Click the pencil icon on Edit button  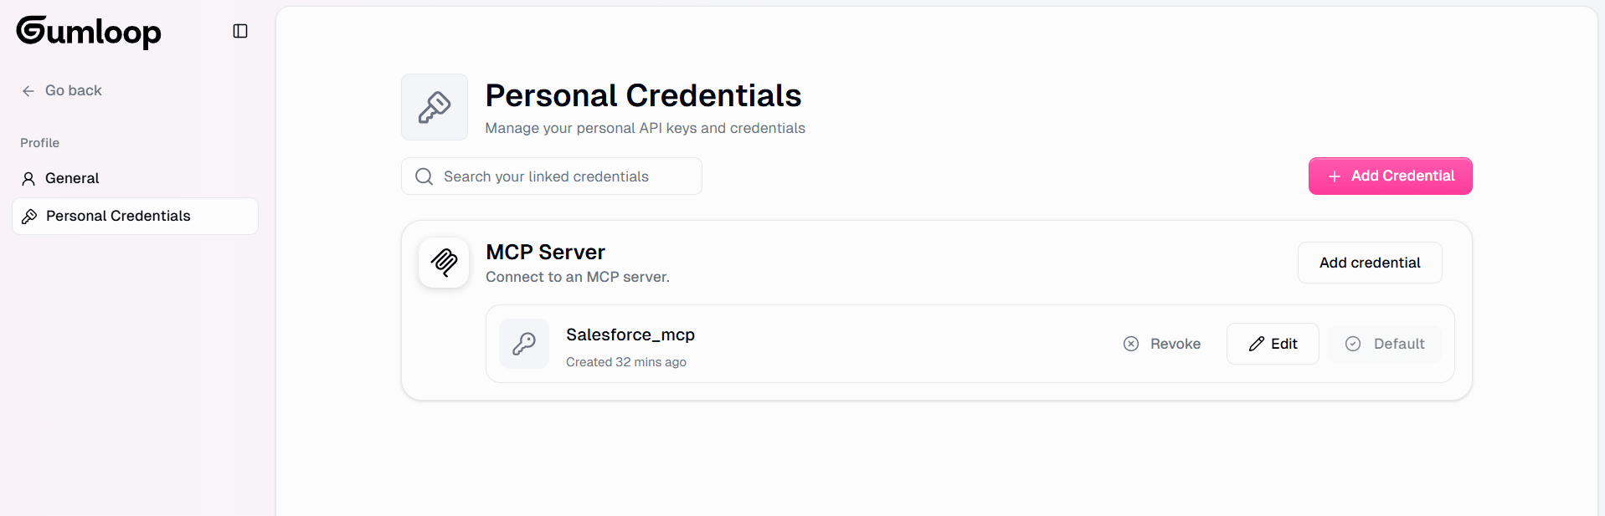1256,344
